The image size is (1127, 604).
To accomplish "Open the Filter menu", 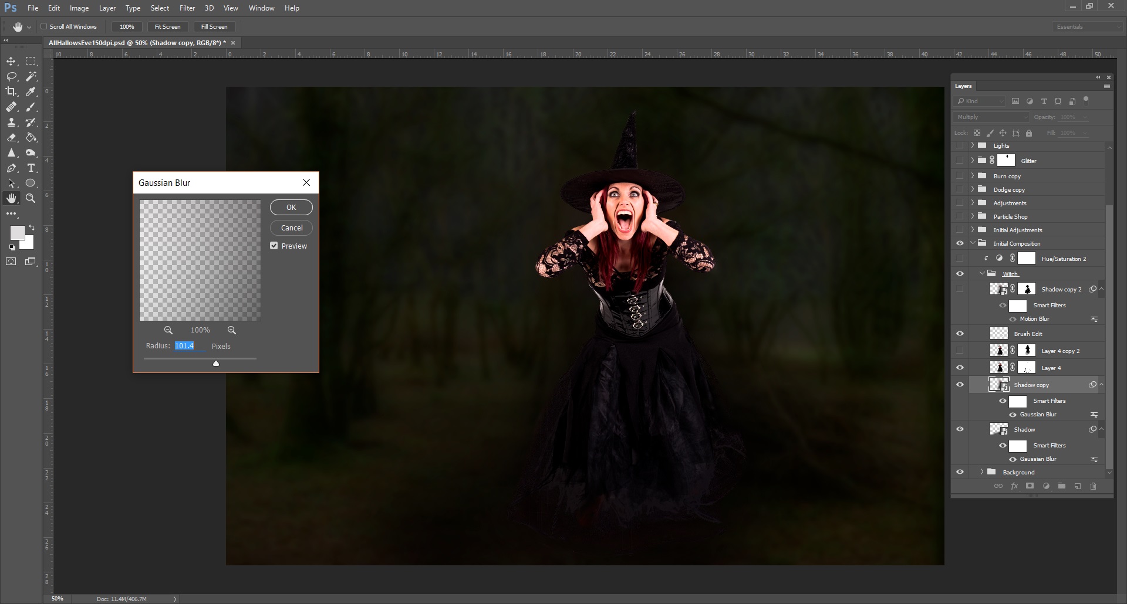I will 187,8.
